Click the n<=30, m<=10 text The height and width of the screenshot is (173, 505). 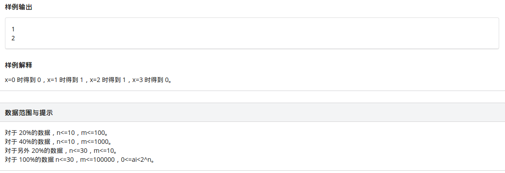[89, 150]
